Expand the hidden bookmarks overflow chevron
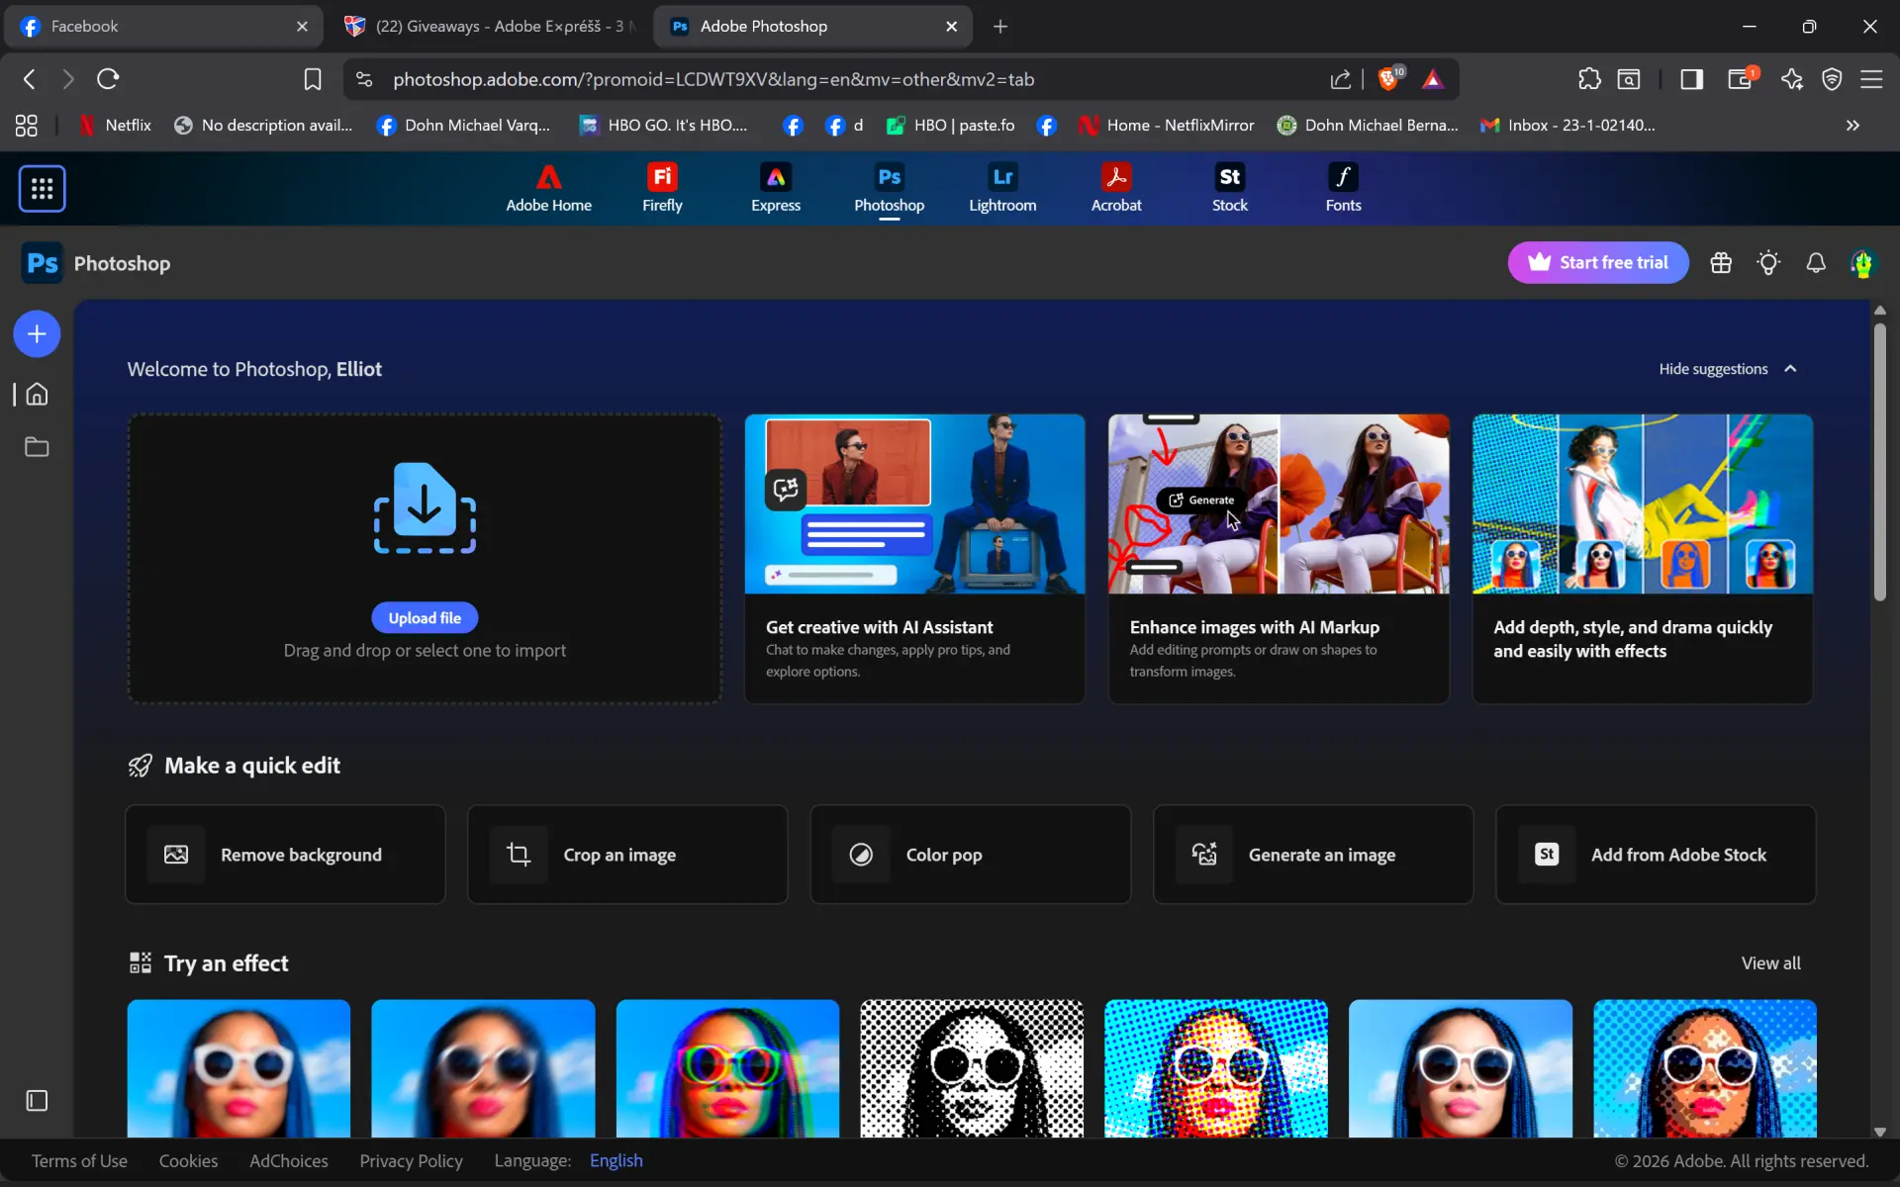Viewport: 1900px width, 1187px height. pos(1852,126)
